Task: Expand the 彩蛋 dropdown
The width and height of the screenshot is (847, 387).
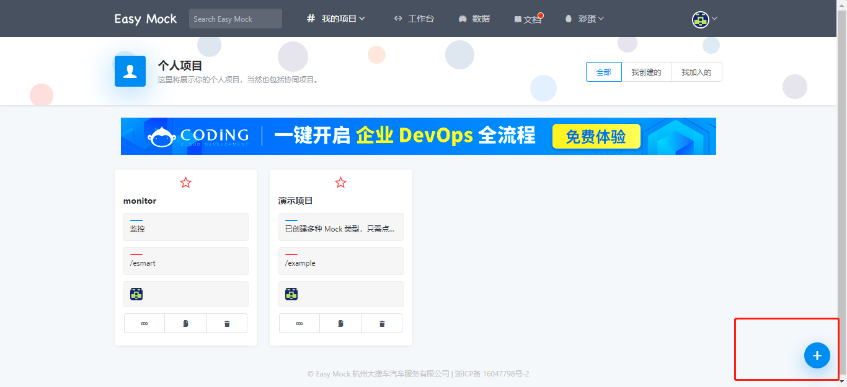Action: (584, 19)
